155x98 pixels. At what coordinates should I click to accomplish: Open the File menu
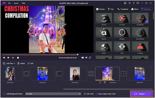click(9, 3)
